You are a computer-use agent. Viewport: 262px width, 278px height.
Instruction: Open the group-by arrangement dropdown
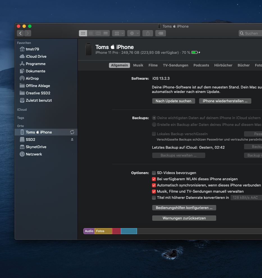click(119, 33)
